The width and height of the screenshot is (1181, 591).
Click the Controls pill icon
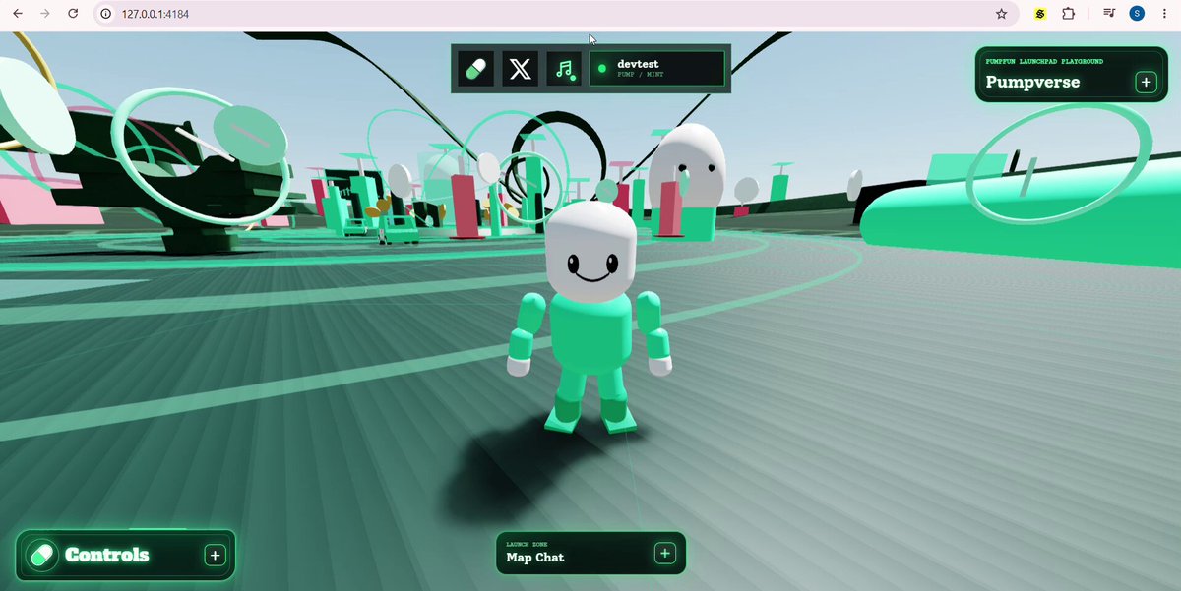click(42, 556)
